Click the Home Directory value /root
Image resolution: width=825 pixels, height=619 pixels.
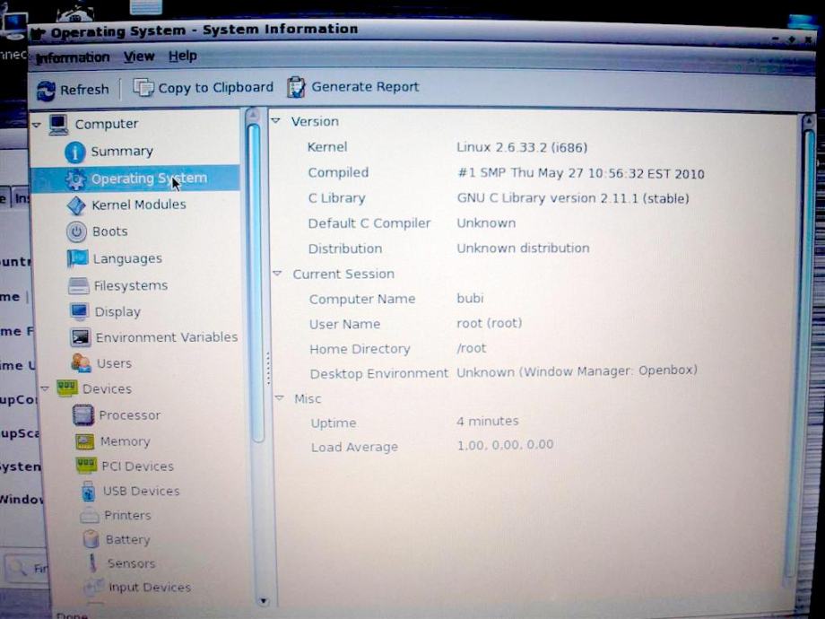point(472,348)
